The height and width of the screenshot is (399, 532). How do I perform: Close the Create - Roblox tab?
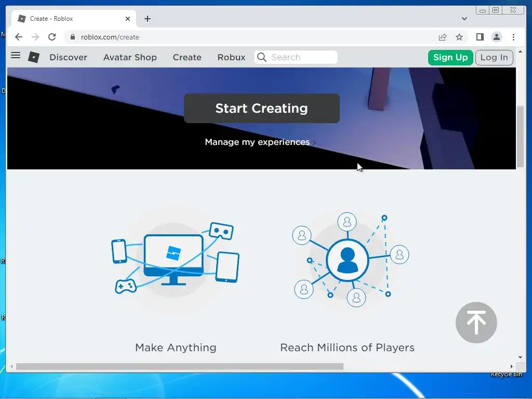pyautogui.click(x=128, y=19)
